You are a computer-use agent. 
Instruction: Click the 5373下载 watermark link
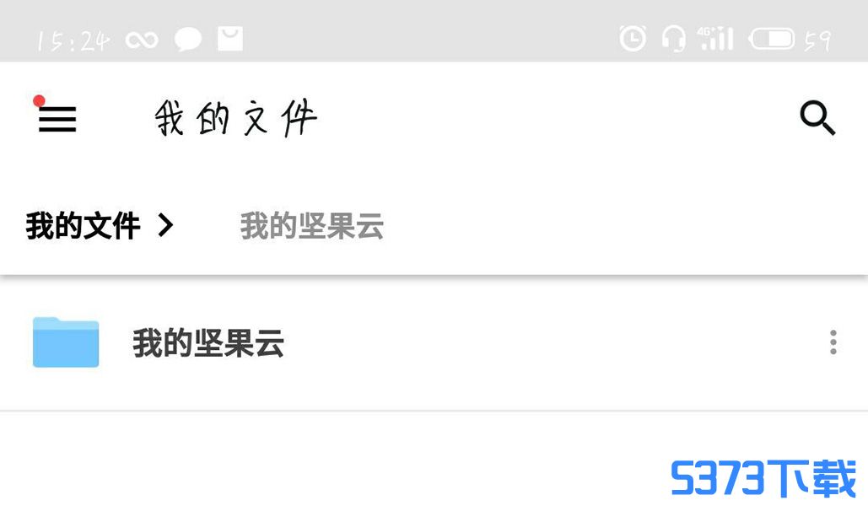point(763,478)
